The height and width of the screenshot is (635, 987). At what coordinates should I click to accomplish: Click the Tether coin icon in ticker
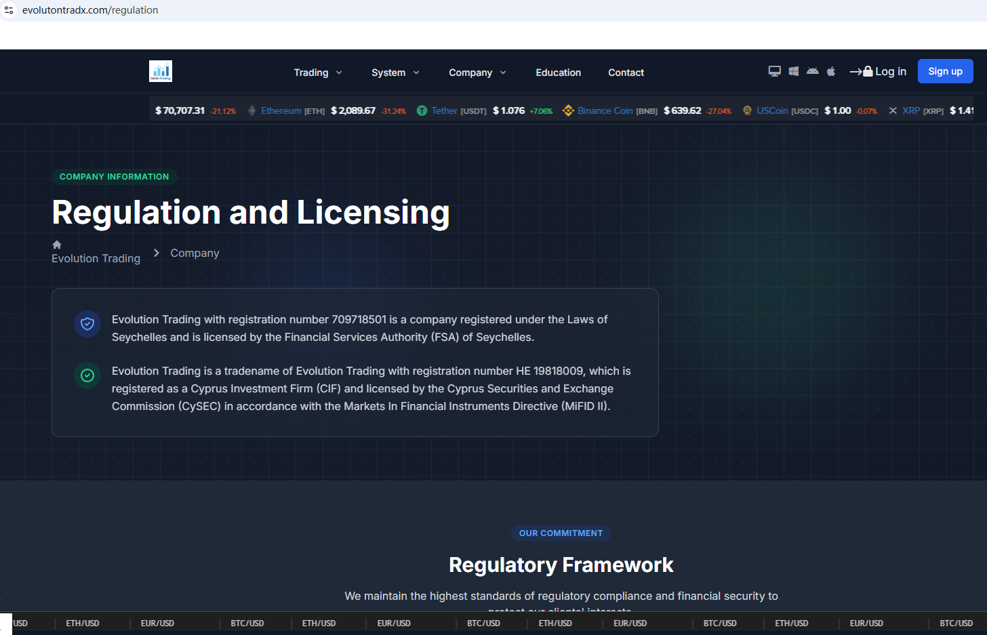(x=422, y=110)
